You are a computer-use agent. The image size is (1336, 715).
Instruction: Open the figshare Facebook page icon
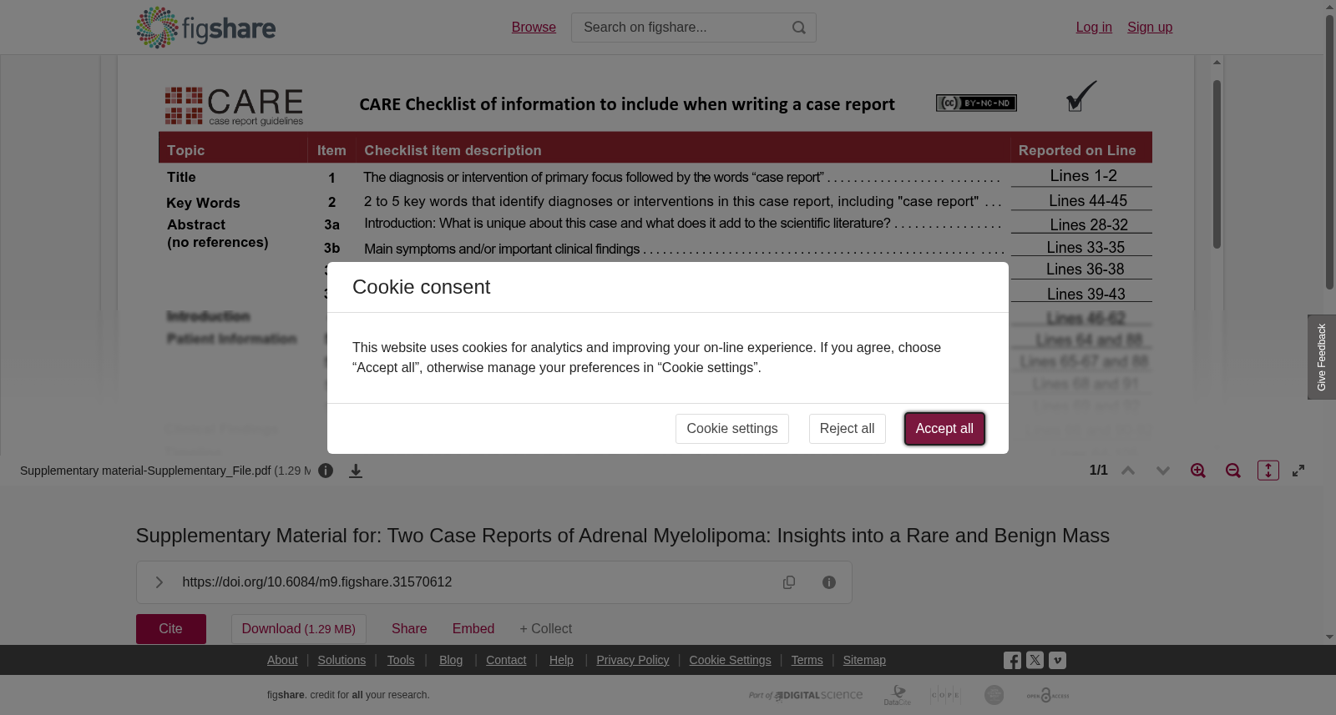(1012, 661)
